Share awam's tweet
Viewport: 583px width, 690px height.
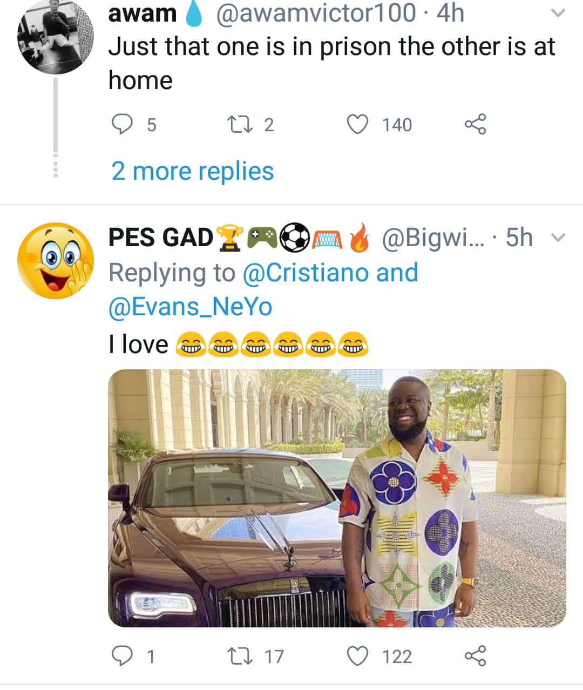(475, 124)
